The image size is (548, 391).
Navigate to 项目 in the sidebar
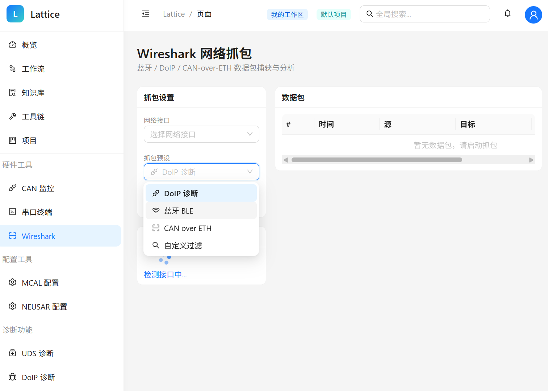tap(60, 140)
